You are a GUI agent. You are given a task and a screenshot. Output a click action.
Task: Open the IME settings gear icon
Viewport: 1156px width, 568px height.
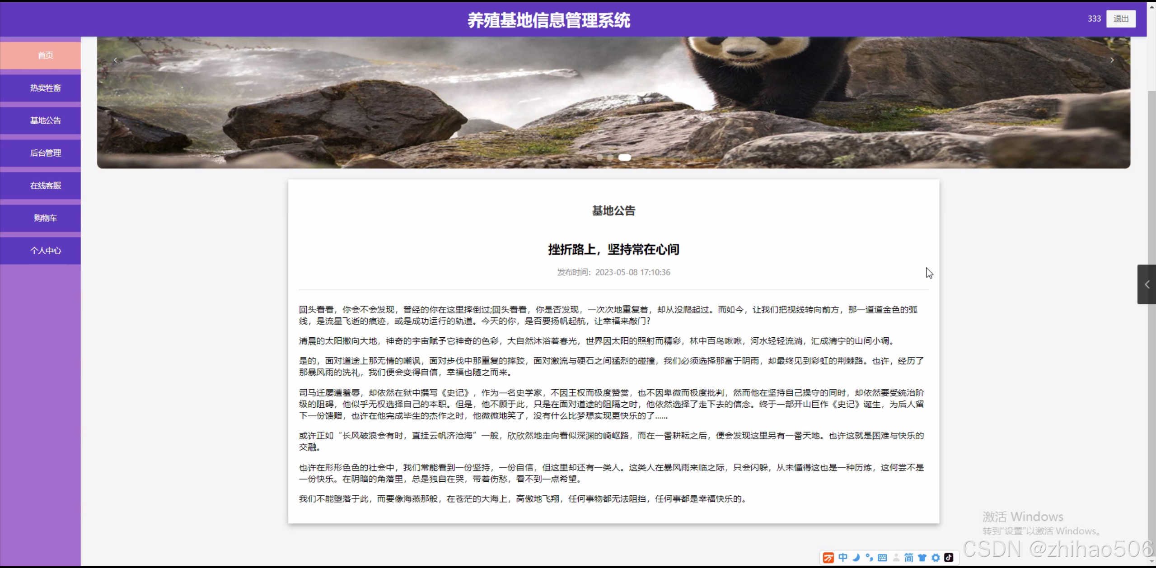tap(936, 558)
